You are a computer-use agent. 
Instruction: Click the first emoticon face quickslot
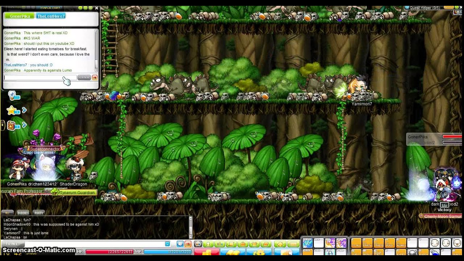coord(435,243)
